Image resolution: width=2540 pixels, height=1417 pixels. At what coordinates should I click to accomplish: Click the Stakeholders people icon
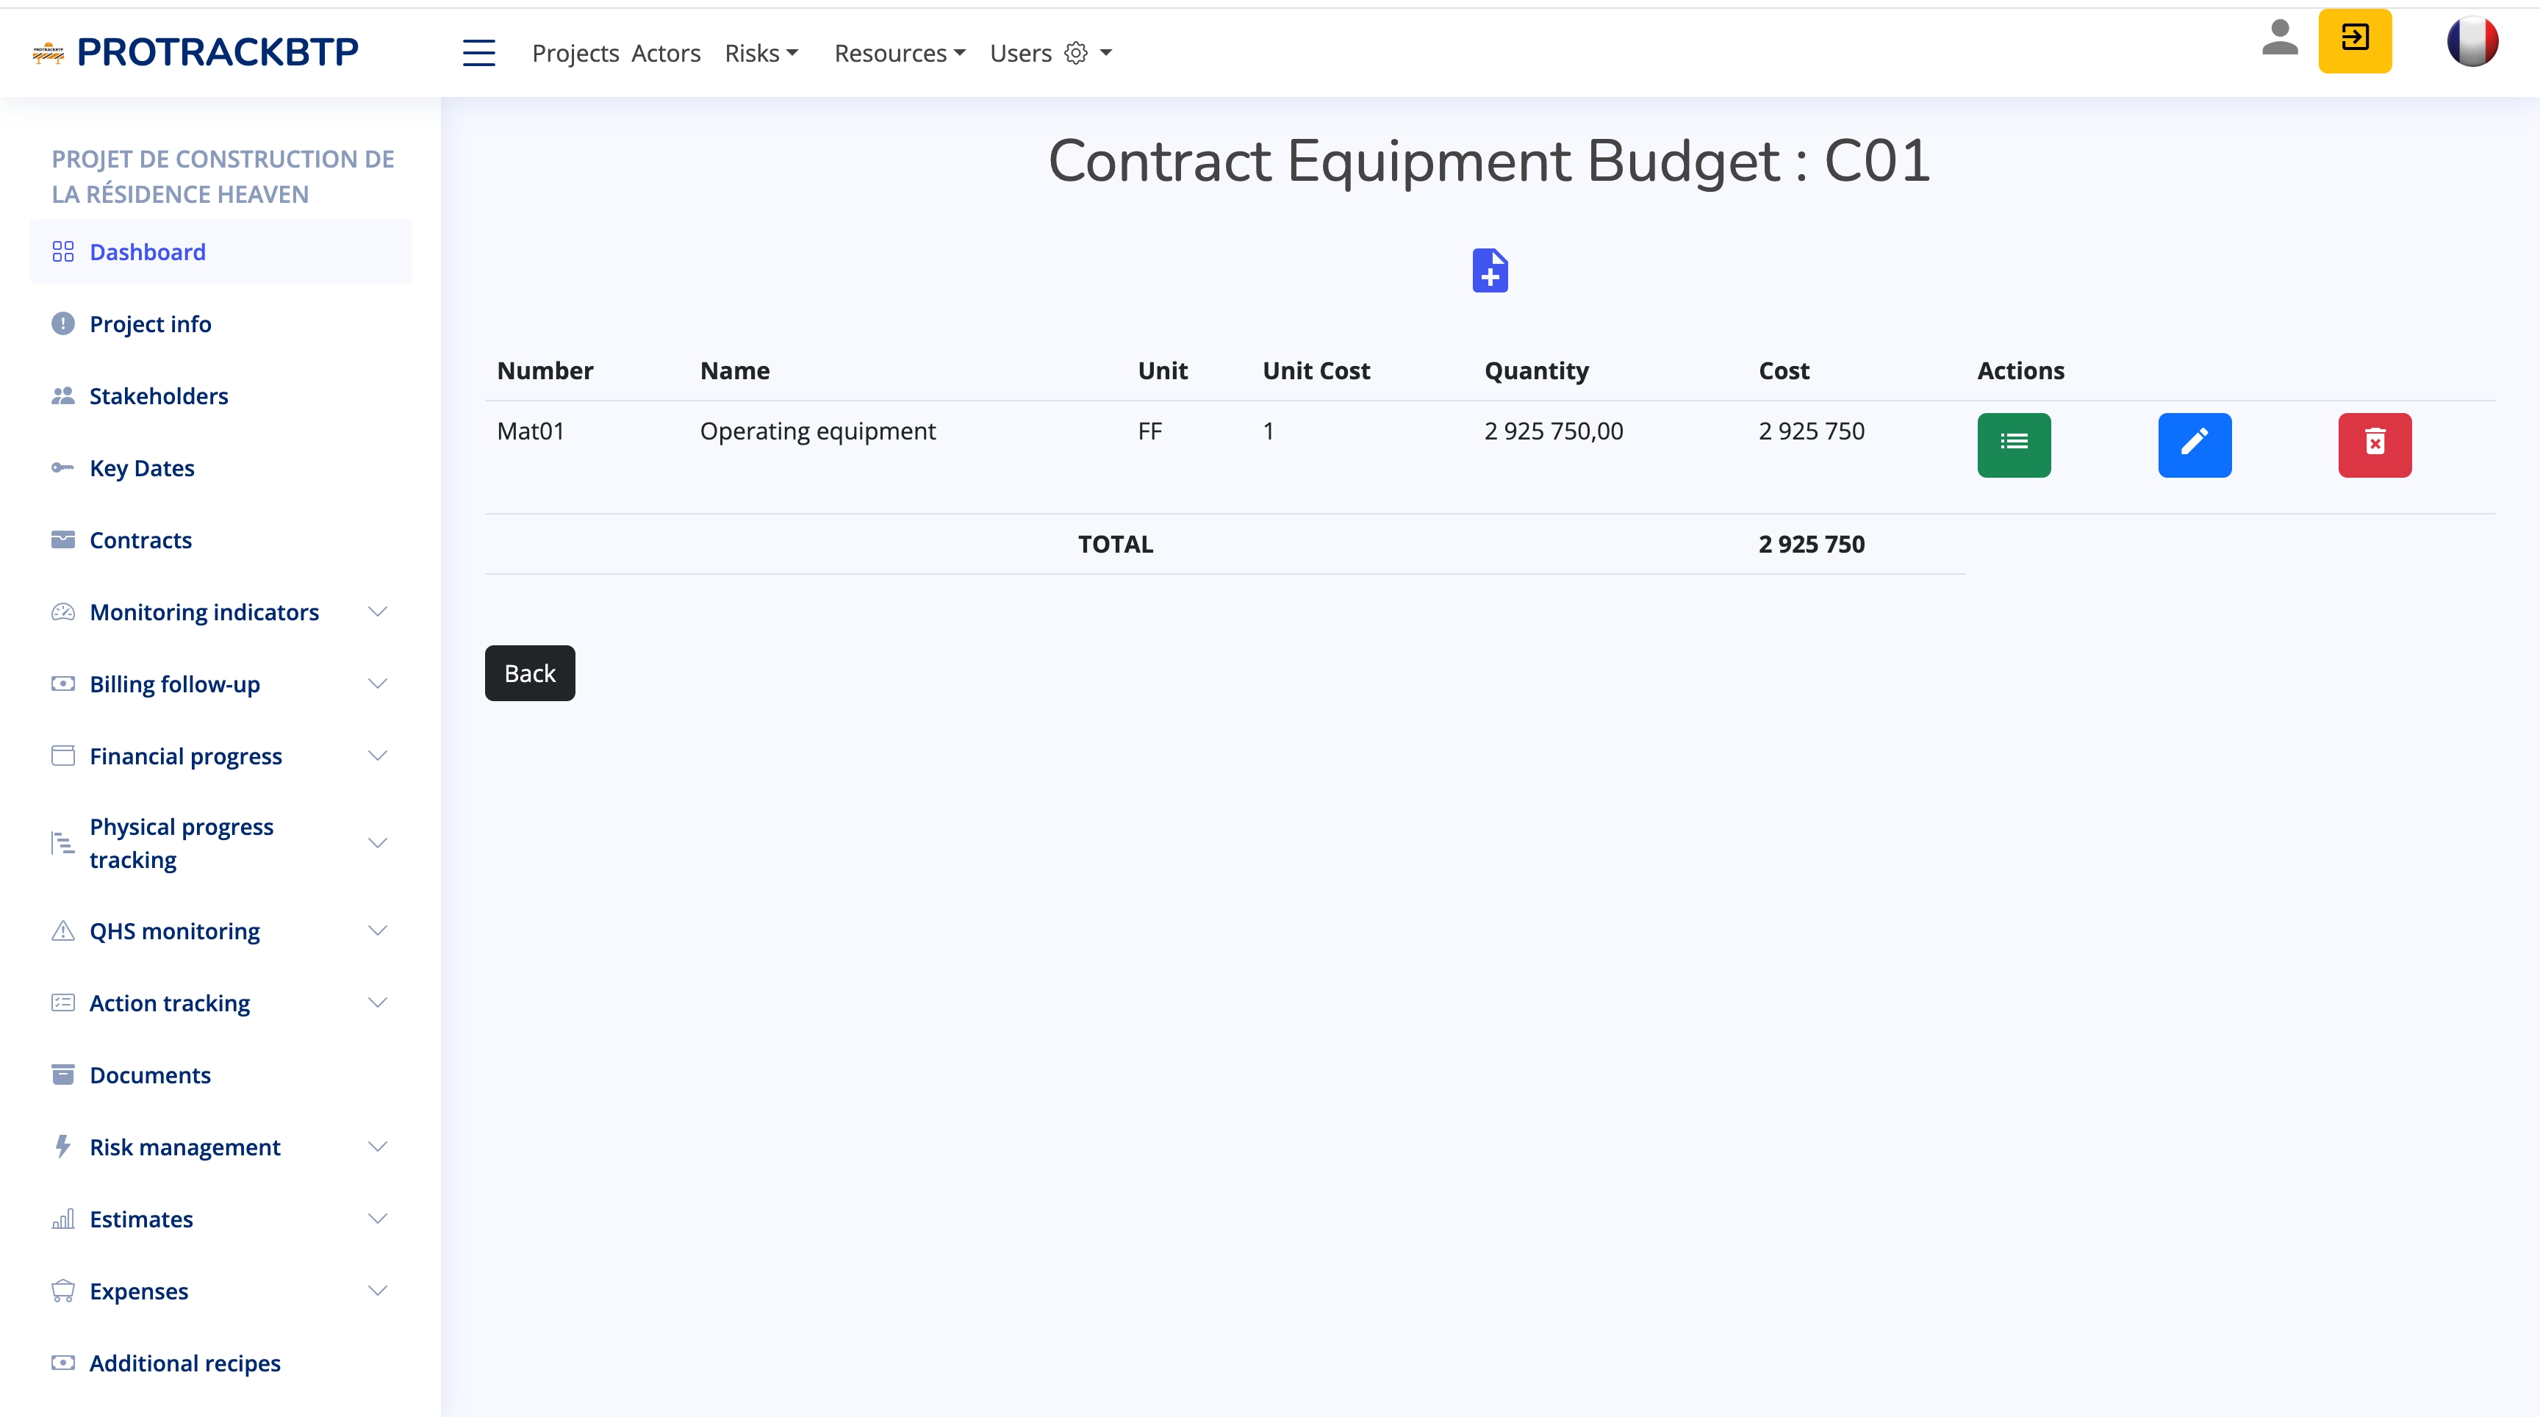(63, 395)
